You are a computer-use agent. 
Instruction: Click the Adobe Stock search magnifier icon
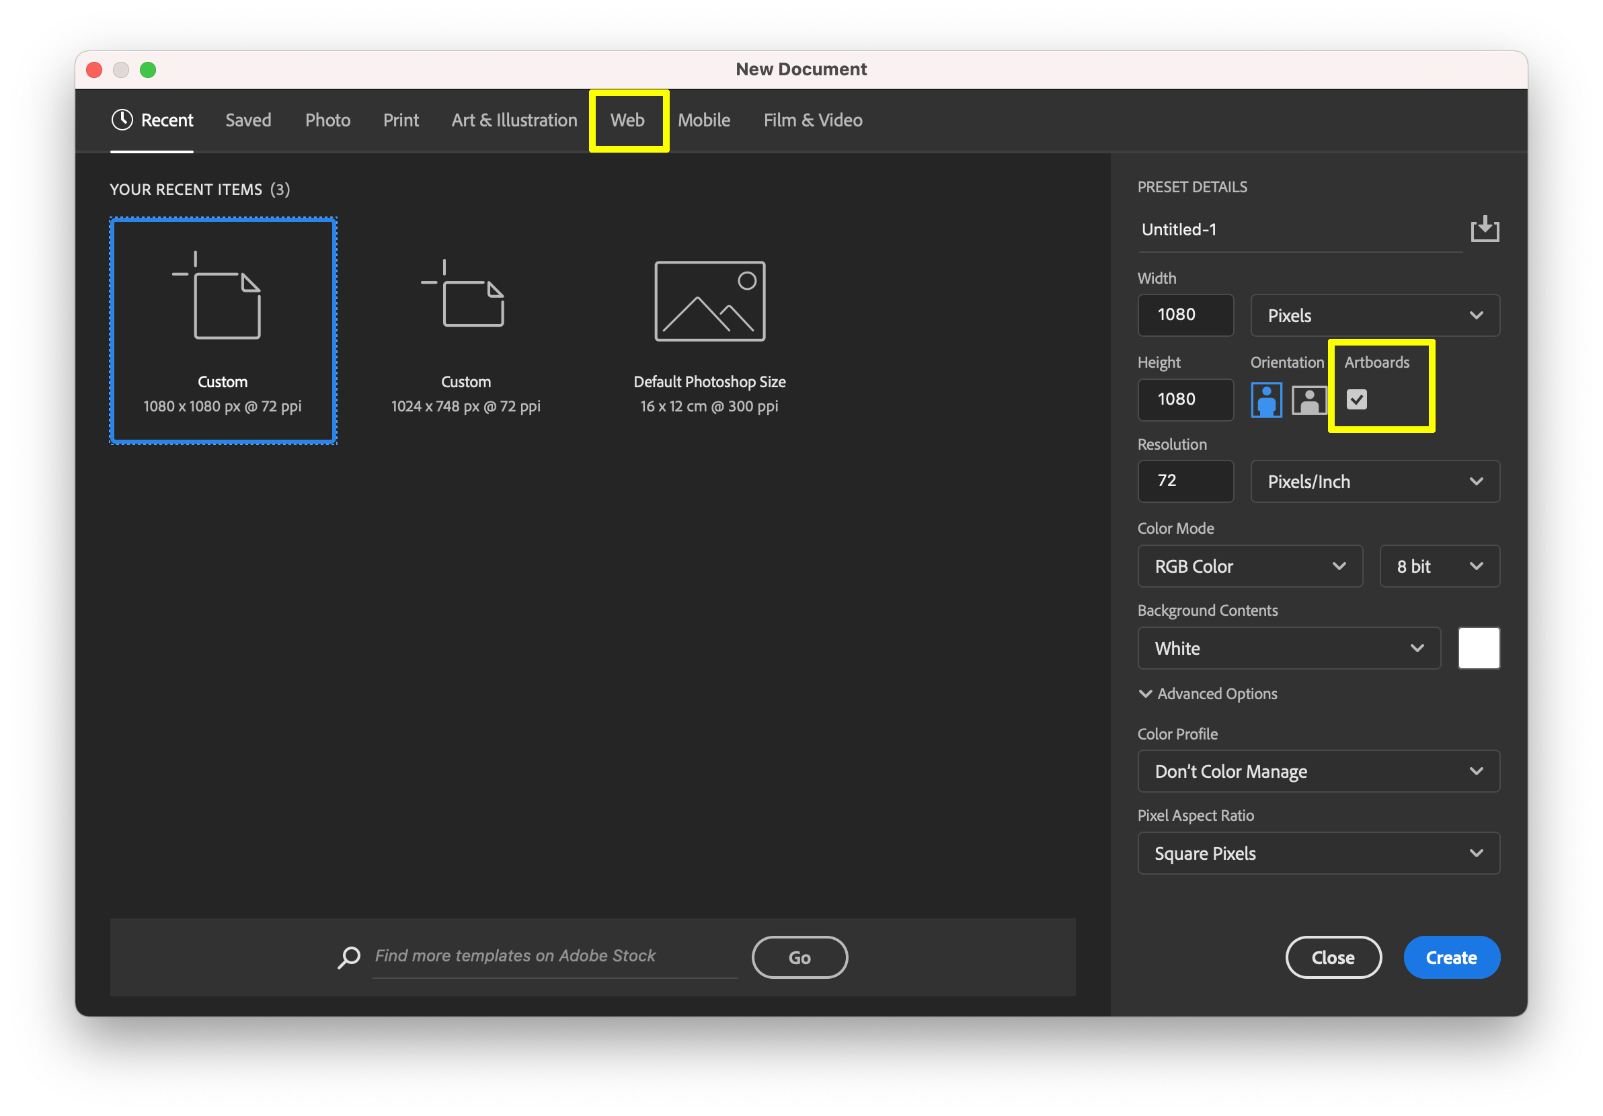pyautogui.click(x=349, y=957)
